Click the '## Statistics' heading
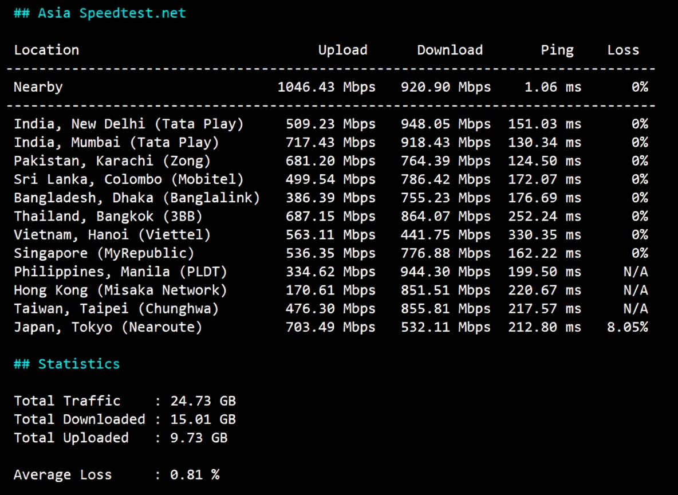The width and height of the screenshot is (678, 495). point(67,364)
